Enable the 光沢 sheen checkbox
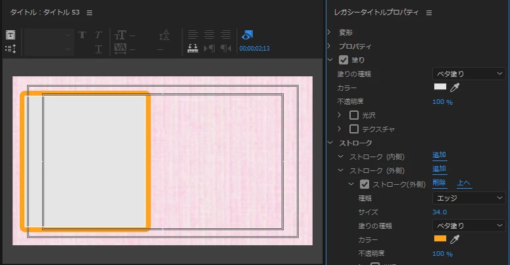Image resolution: width=510 pixels, height=265 pixels. click(354, 115)
